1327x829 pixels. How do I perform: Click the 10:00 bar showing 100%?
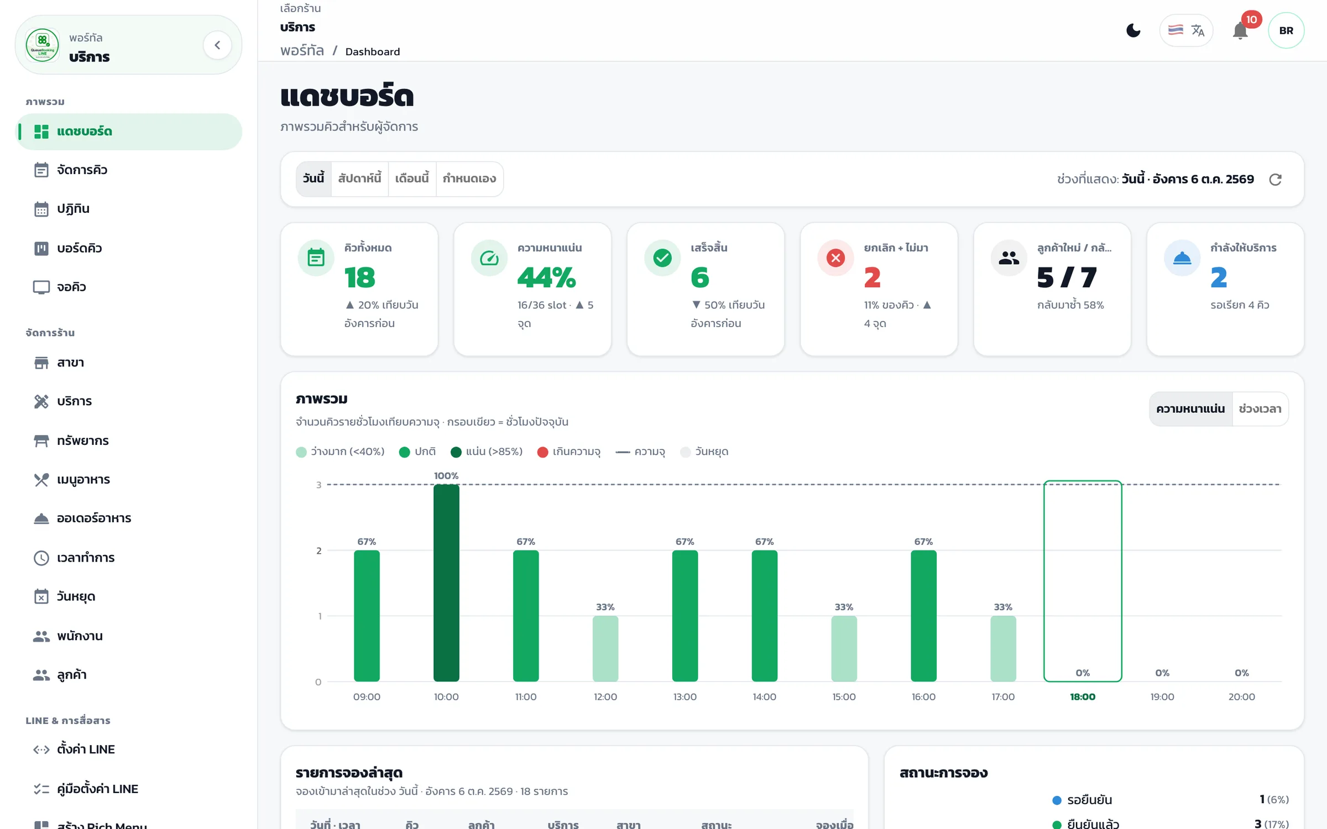click(x=446, y=583)
